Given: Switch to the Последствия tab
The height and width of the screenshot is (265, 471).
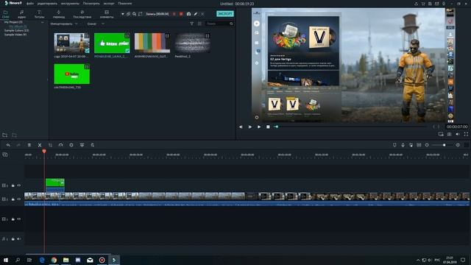Looking at the screenshot, I should [82, 14].
